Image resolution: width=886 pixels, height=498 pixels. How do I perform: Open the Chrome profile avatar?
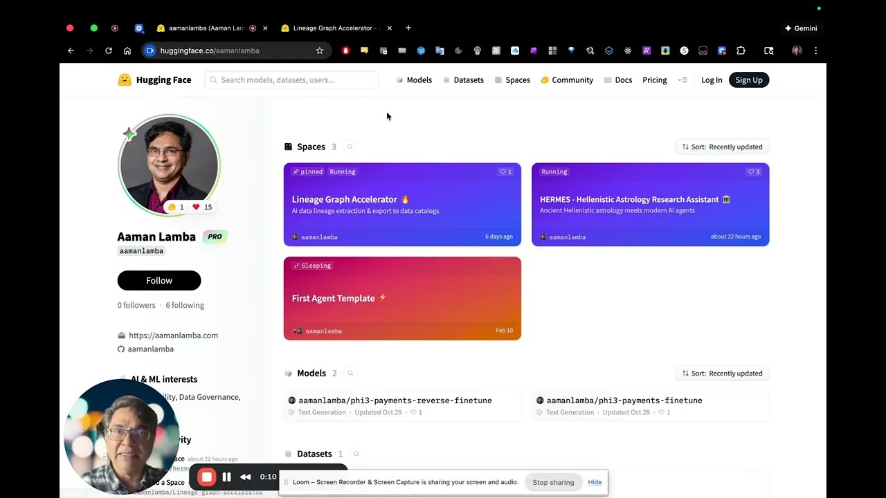797,50
